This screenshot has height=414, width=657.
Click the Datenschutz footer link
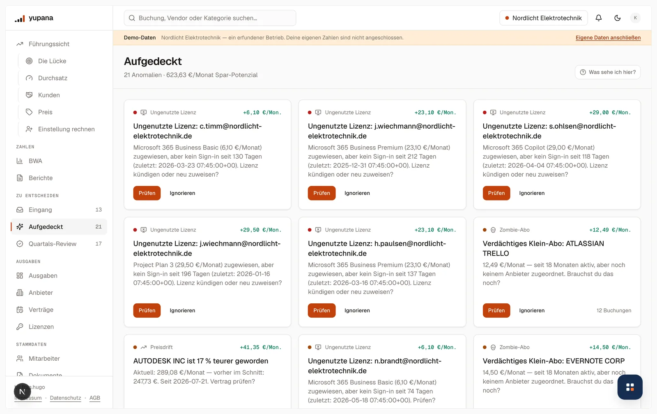(65, 398)
